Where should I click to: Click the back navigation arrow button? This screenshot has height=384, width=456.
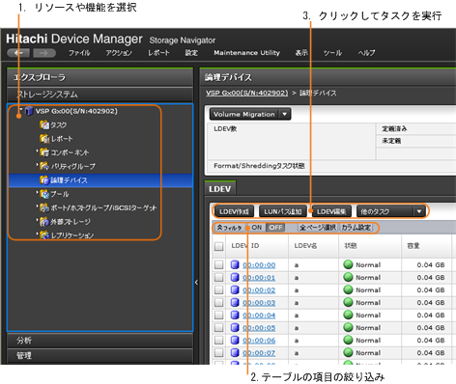tap(18, 53)
